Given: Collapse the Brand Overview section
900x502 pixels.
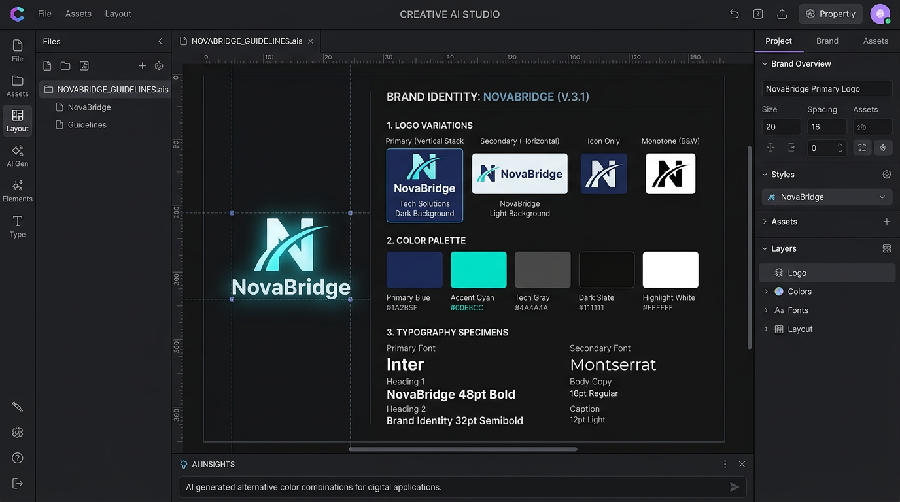Looking at the screenshot, I should (765, 64).
